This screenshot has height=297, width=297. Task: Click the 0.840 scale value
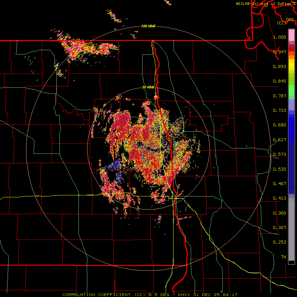[x=280, y=81]
